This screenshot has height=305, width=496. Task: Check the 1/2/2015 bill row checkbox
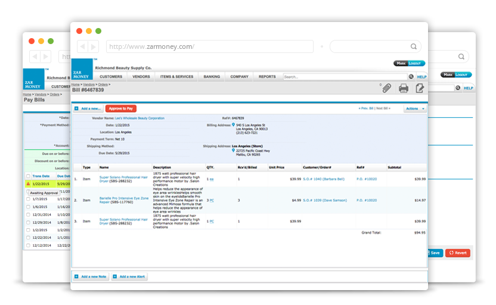pyautogui.click(x=28, y=230)
